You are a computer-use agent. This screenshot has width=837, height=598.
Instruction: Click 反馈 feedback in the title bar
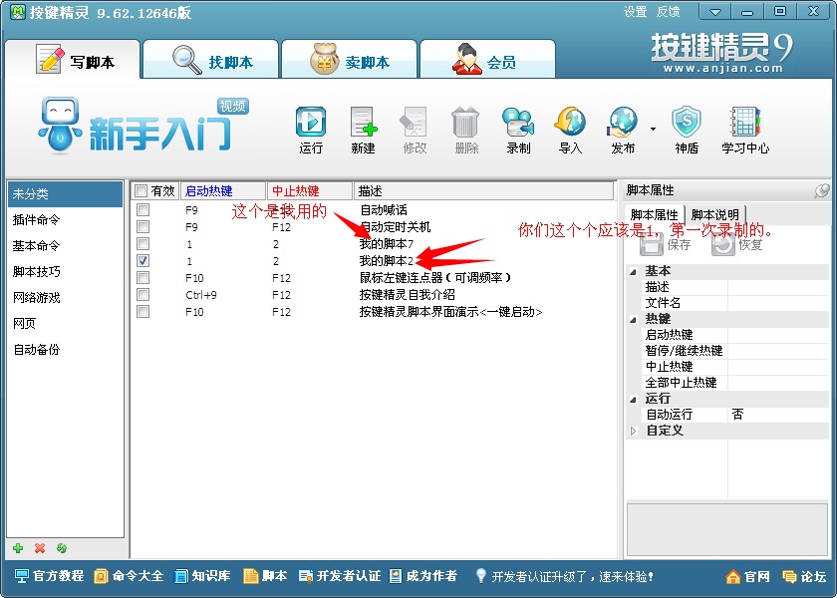coord(668,12)
